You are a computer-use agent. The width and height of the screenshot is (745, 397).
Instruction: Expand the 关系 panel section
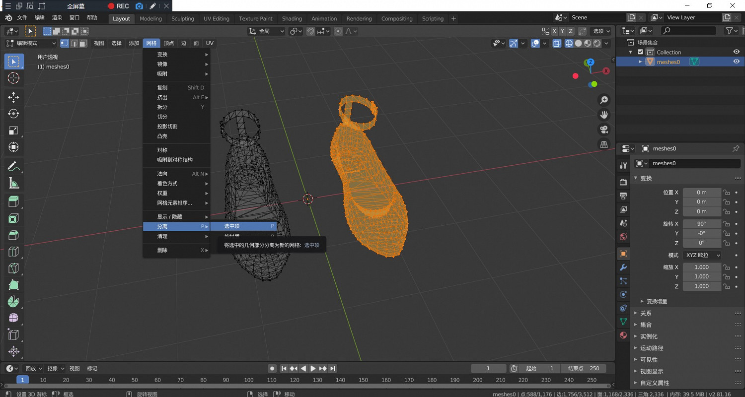tap(646, 313)
